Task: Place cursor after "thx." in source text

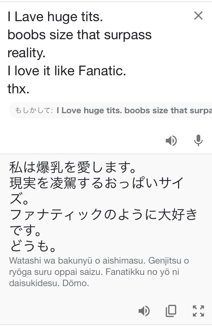Action: coord(30,89)
